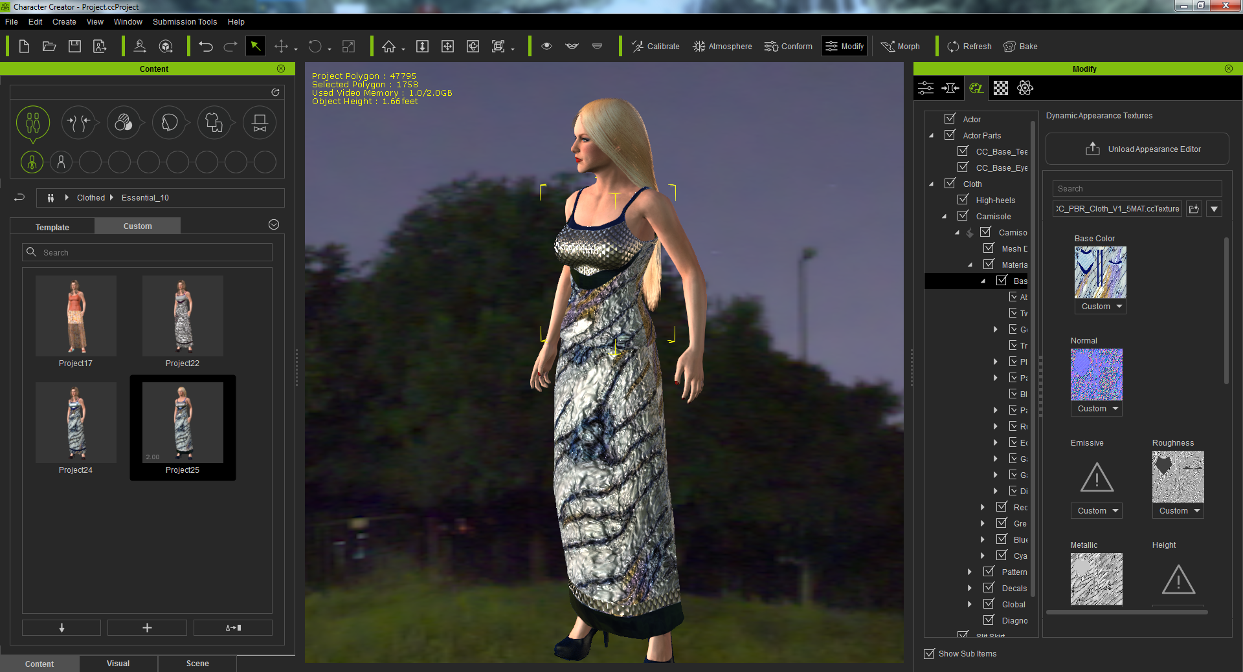This screenshot has width=1243, height=672.
Task: Select the Actor category icon in Content
Action: 33,123
